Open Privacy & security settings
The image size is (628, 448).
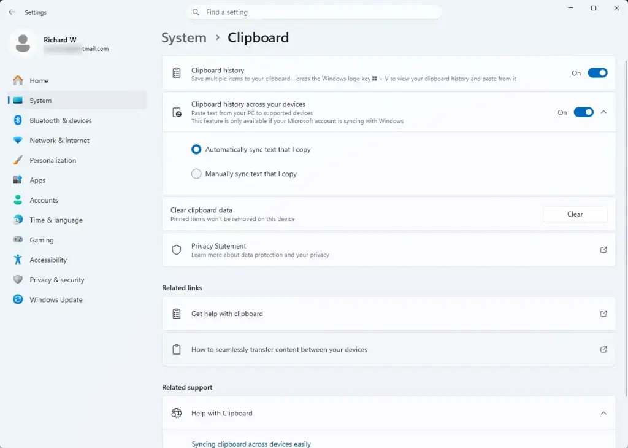78,279
